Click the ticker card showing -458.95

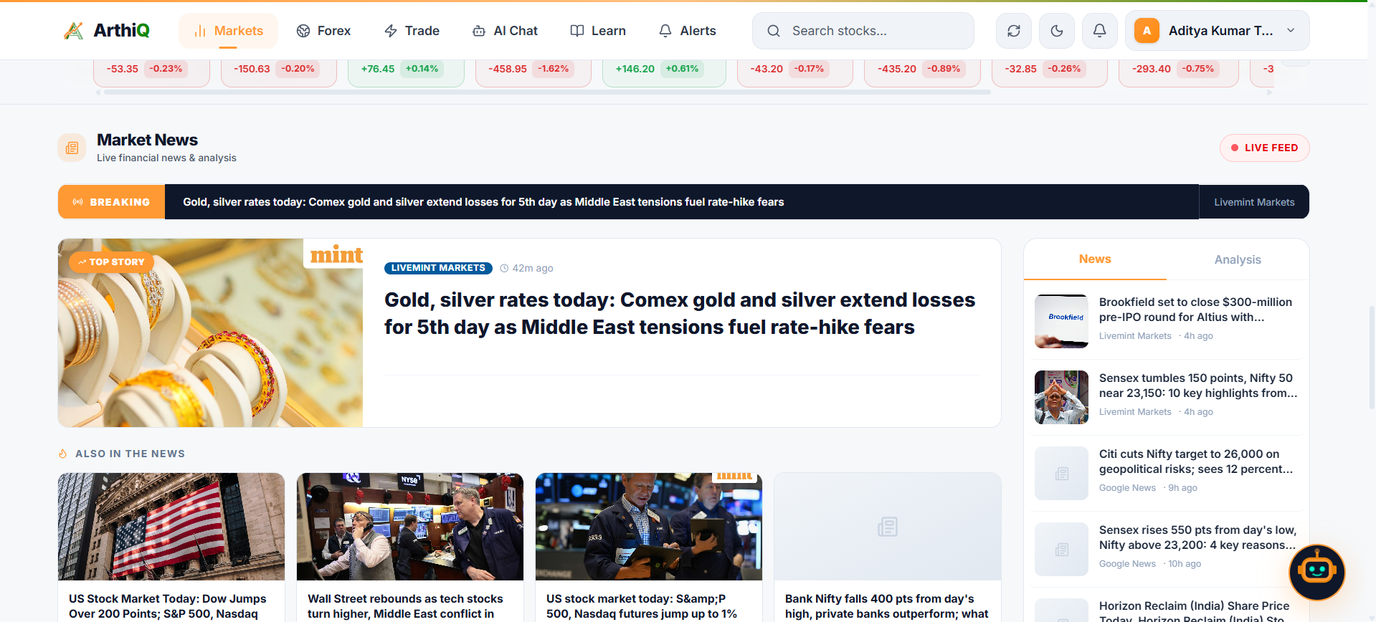click(x=533, y=72)
